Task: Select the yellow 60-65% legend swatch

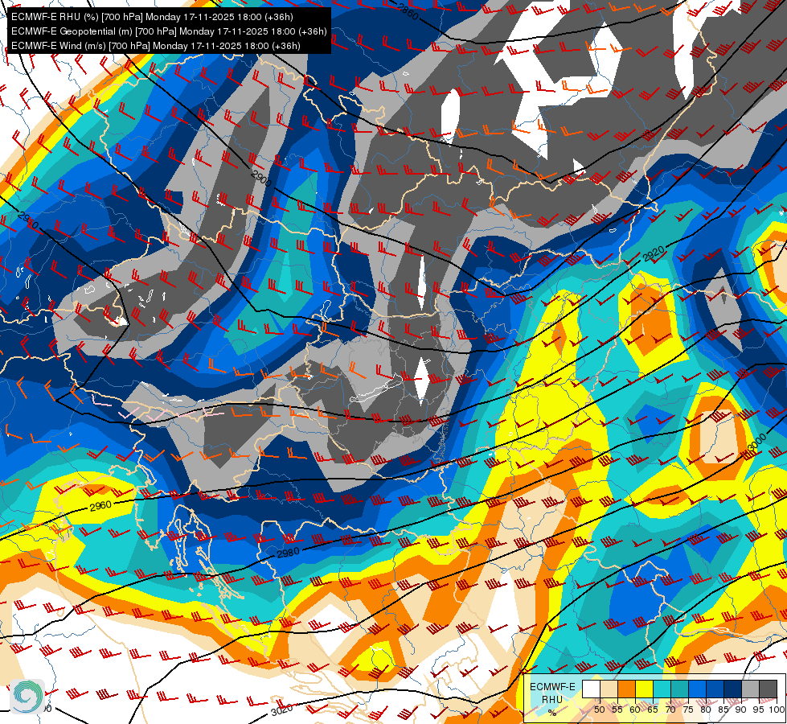Action: pyautogui.click(x=644, y=689)
